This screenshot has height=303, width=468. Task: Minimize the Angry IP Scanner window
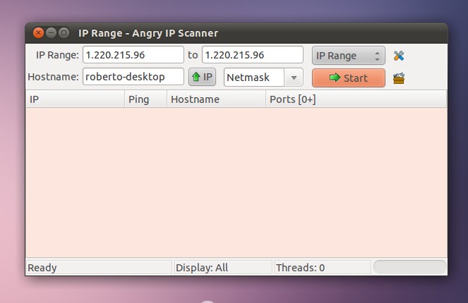click(x=51, y=33)
